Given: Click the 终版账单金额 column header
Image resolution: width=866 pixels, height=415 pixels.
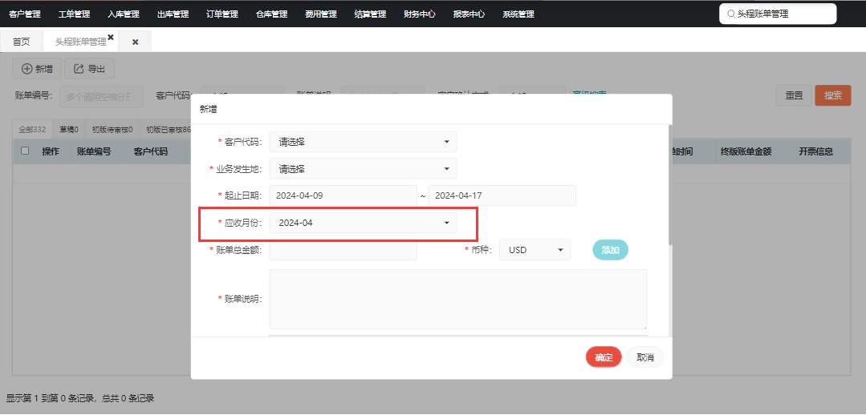Looking at the screenshot, I should pyautogui.click(x=746, y=151).
